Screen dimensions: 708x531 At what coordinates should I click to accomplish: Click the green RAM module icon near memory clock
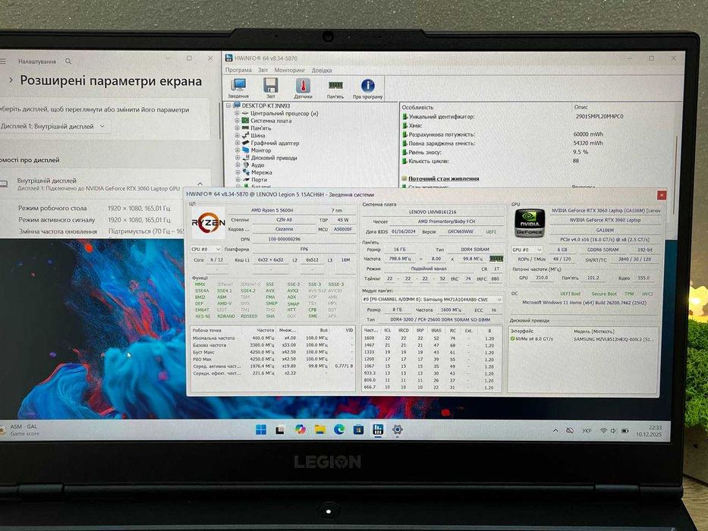point(496,259)
